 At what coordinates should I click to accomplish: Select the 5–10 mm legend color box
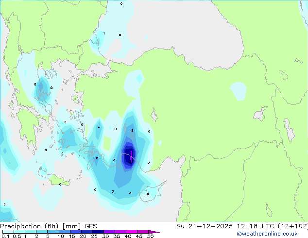53,232
